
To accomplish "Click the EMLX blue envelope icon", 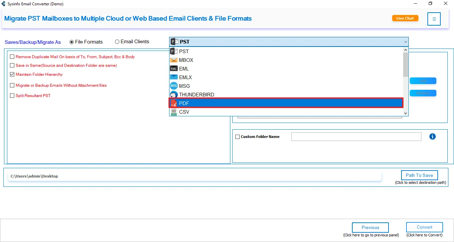I will click(x=174, y=77).
